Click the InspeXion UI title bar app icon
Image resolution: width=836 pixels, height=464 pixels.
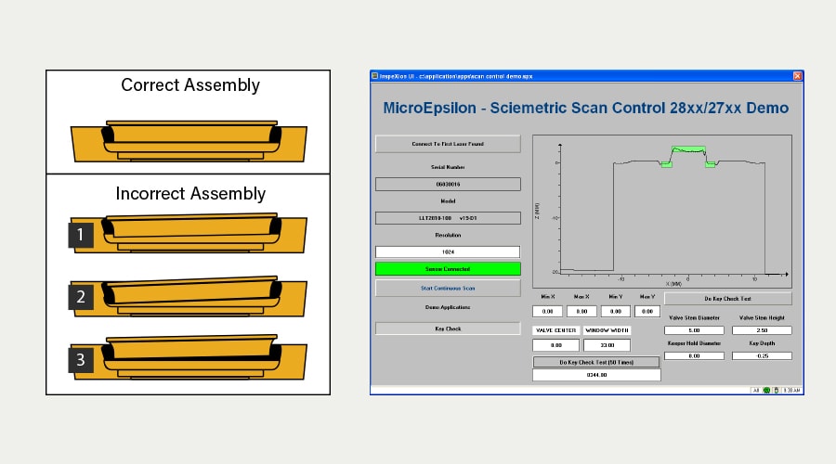click(375, 76)
